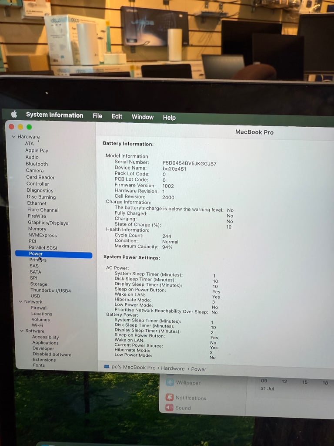Screen dimensions: 334x446
Task: Select Memory in the sidebar
Action: 37,229
